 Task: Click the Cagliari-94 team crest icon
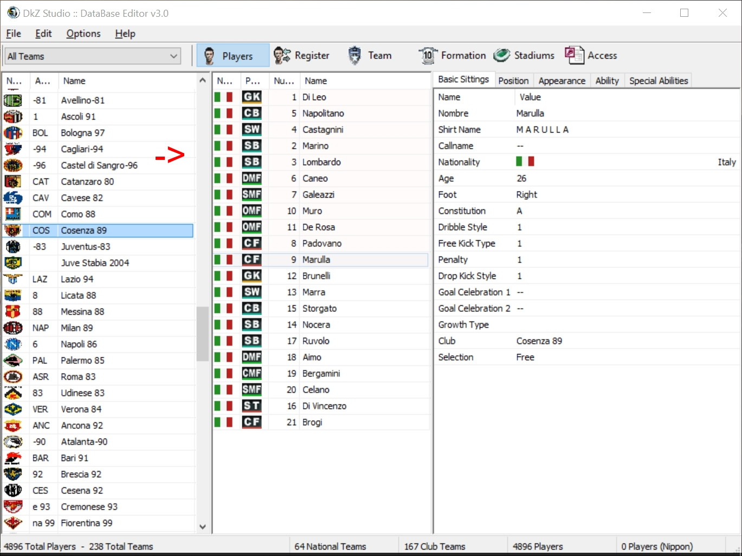[x=13, y=149]
